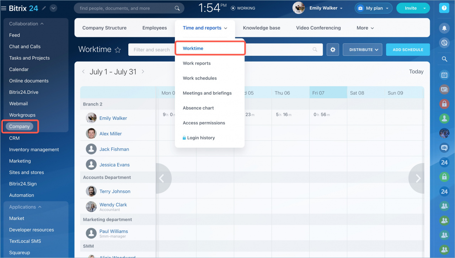Click the magnifier icon in the top search

(177, 8)
